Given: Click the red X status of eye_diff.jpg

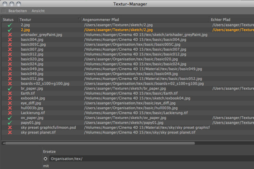Looking at the screenshot, I should (x=10, y=103).
